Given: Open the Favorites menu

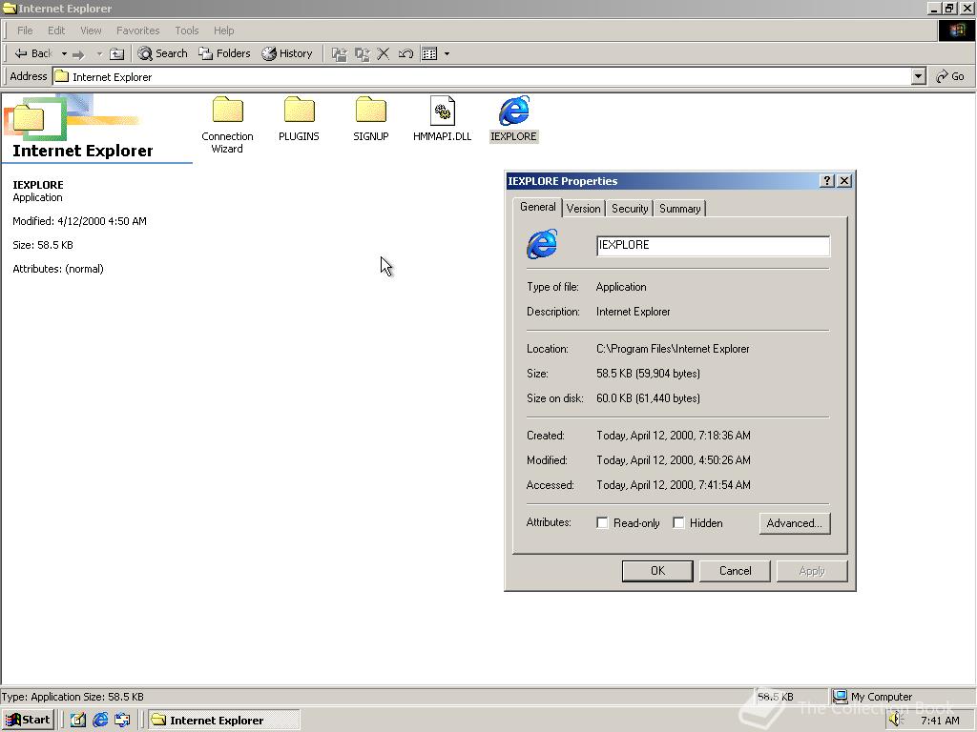Looking at the screenshot, I should (x=137, y=30).
